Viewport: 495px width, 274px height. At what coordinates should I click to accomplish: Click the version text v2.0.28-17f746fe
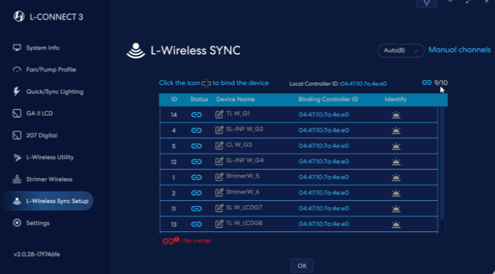pyautogui.click(x=37, y=255)
